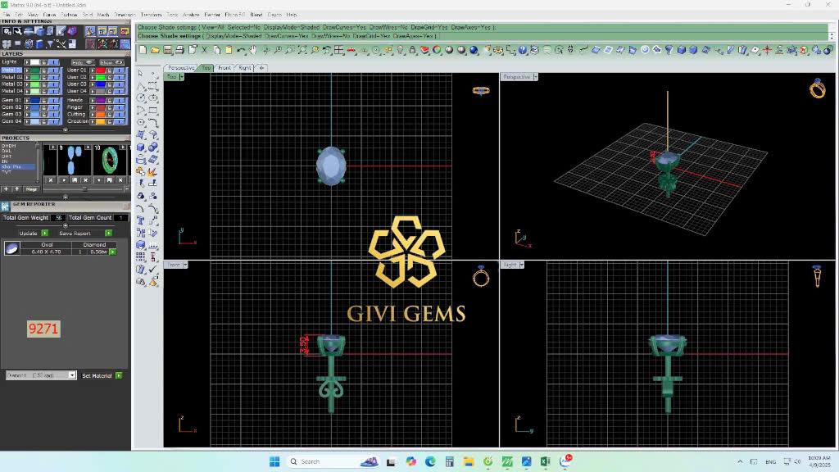
Task: Open the Front viewport title dropdown
Action: pyautogui.click(x=185, y=265)
